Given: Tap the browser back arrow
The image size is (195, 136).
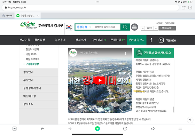Looking at the screenshot, I should [42, 129].
